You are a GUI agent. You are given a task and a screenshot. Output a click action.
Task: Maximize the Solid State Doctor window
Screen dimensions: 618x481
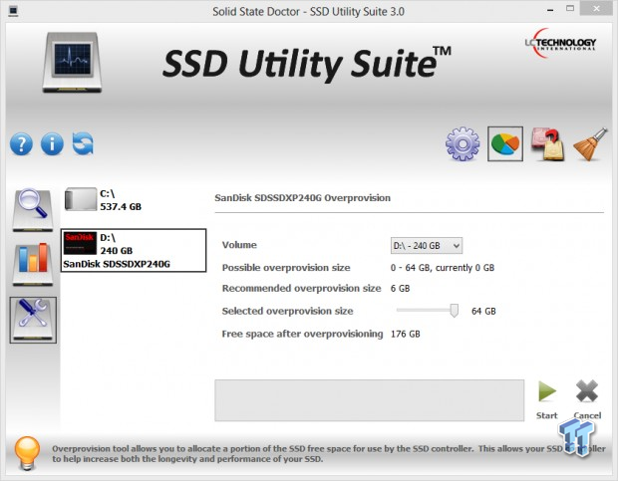click(x=570, y=9)
